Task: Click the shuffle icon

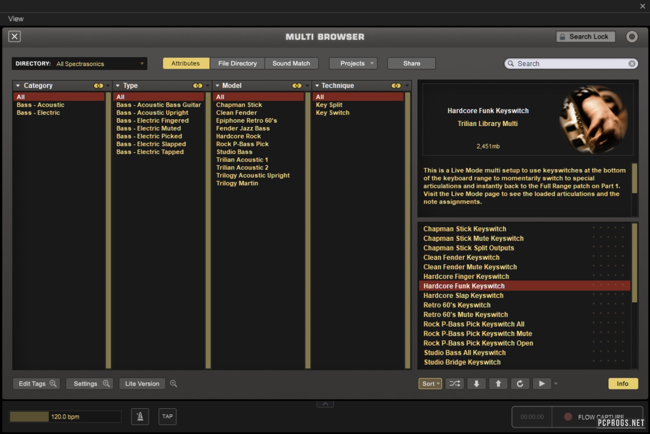Action: tap(455, 384)
